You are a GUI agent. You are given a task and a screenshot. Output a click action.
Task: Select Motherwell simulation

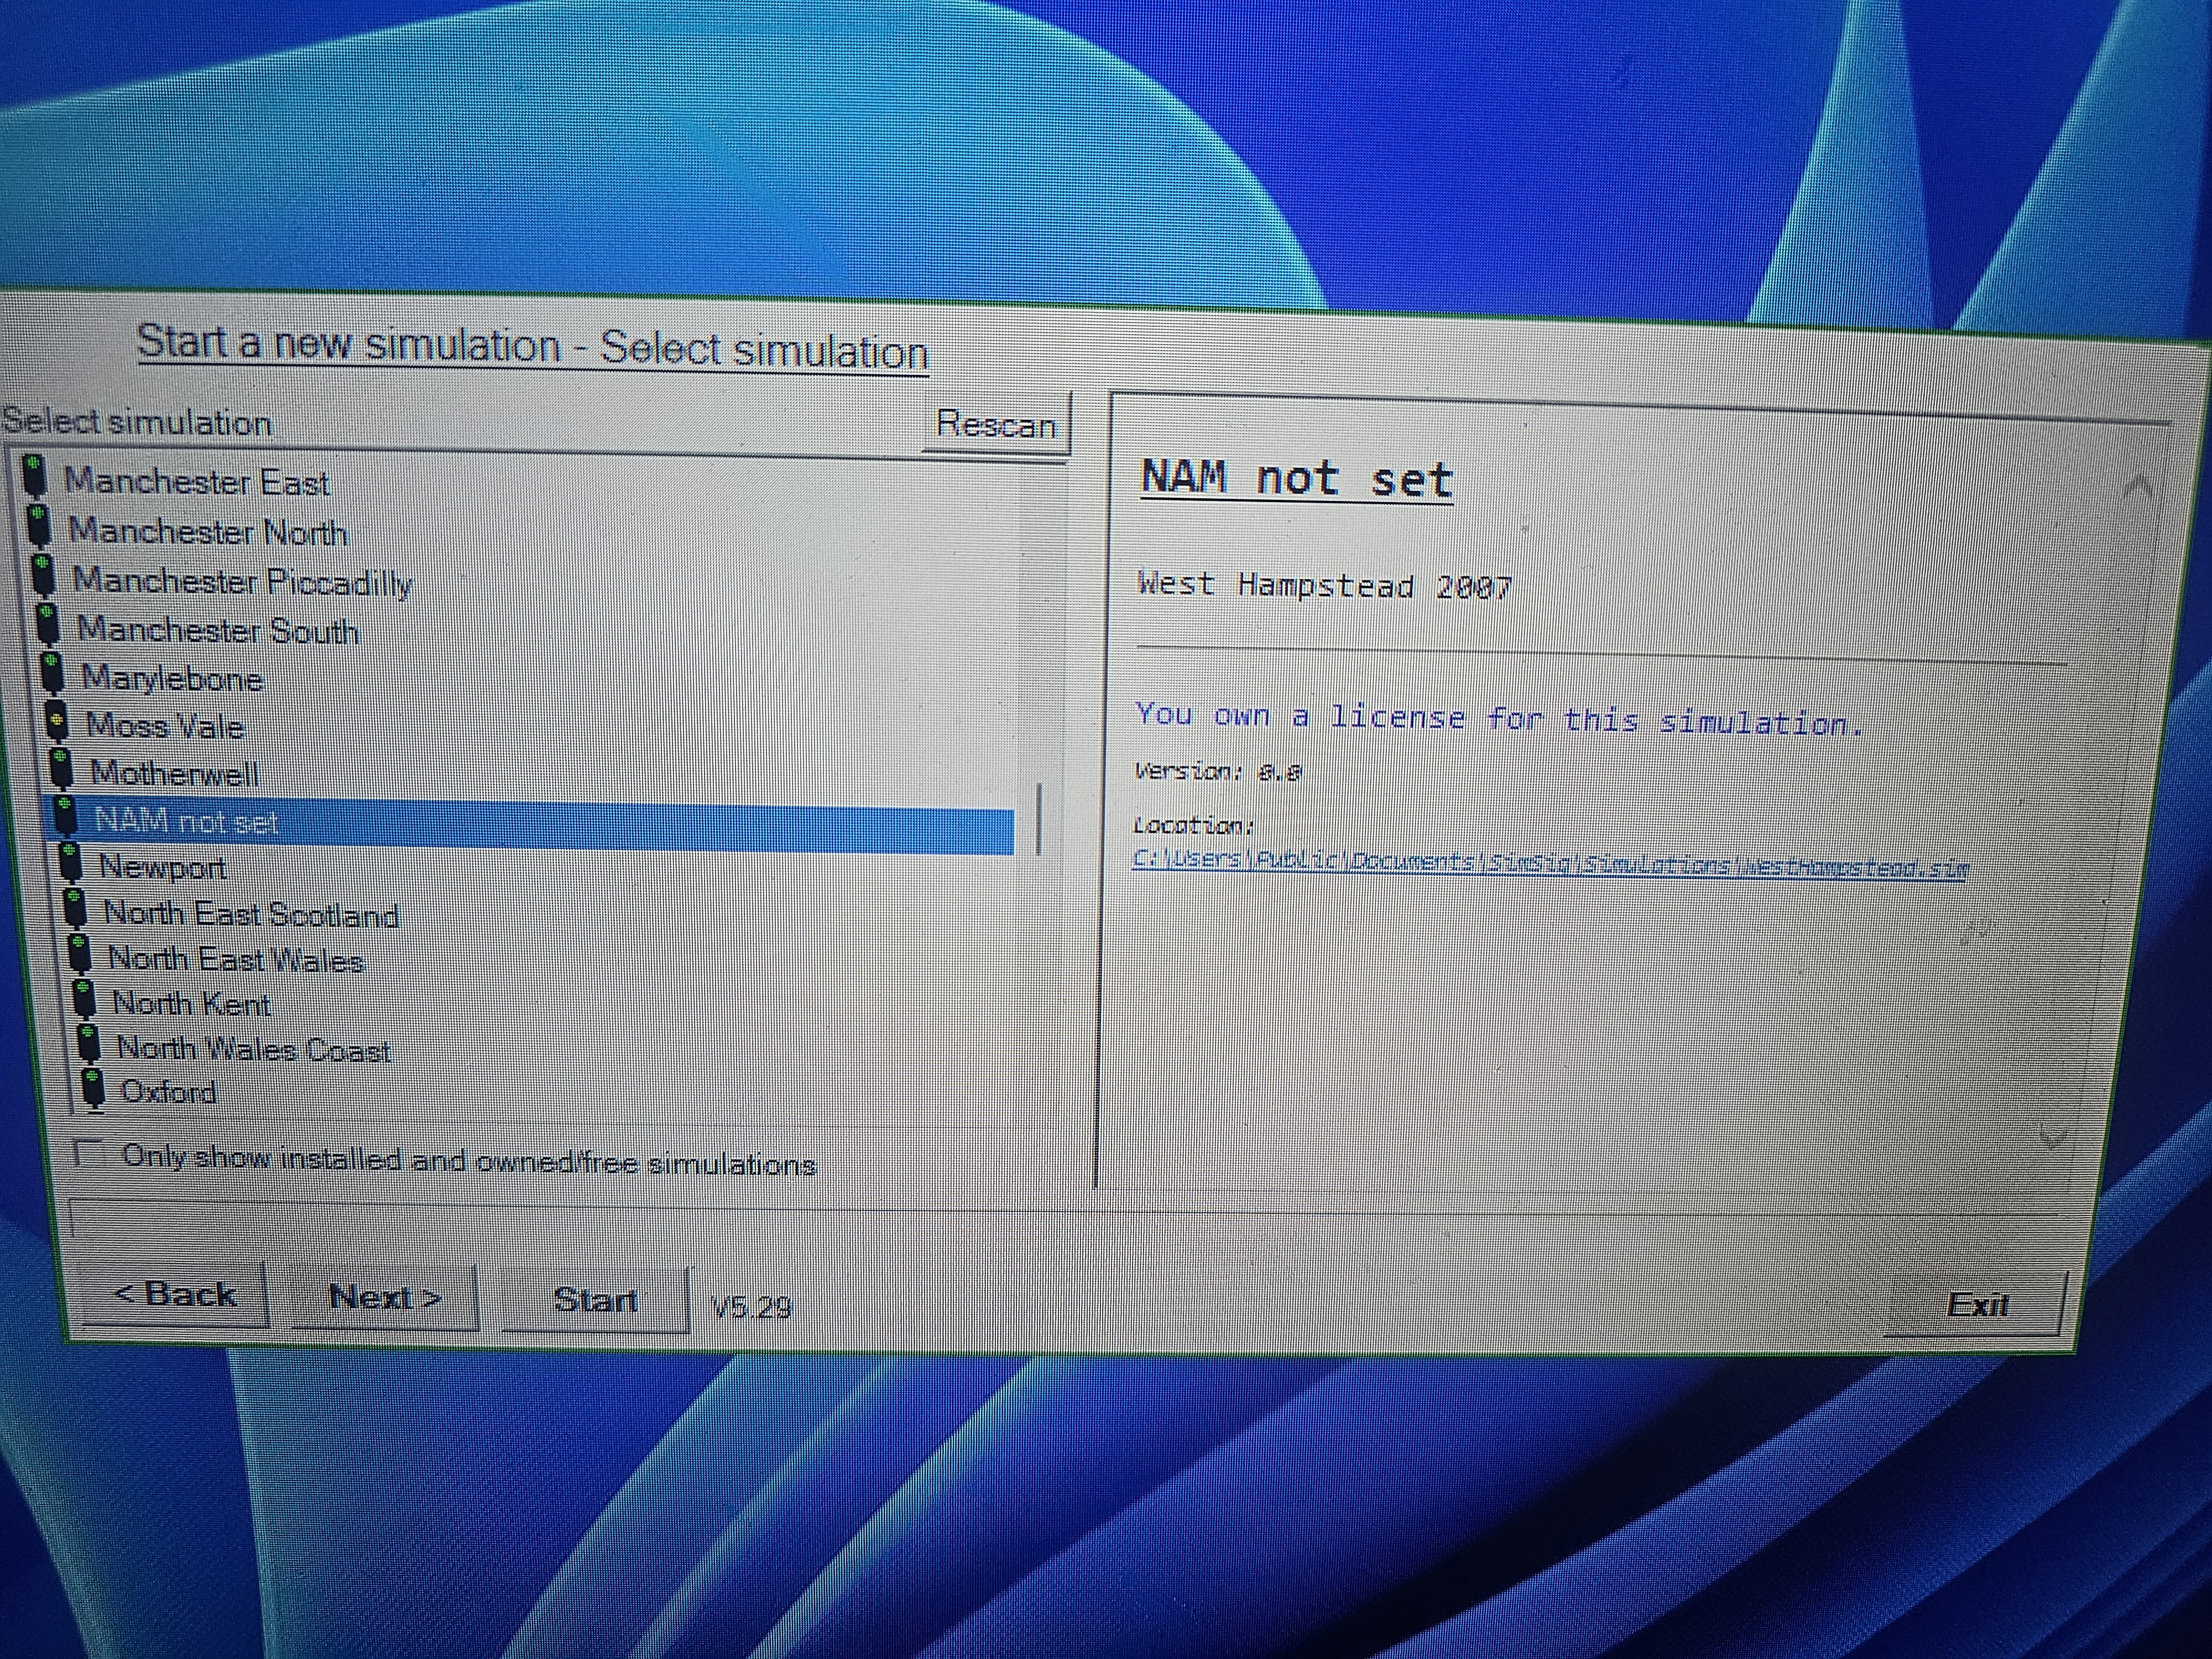tap(174, 773)
